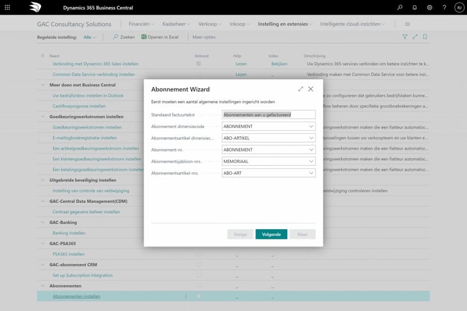
Task: Open the Inkoop menu
Action: click(x=240, y=24)
